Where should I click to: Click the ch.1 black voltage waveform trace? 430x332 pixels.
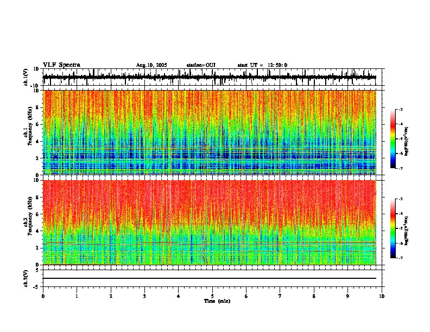(x=210, y=77)
